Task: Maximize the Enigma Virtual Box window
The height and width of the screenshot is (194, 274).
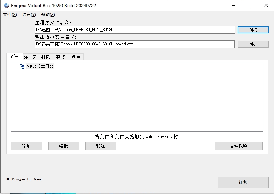Action: (x=250, y=6)
